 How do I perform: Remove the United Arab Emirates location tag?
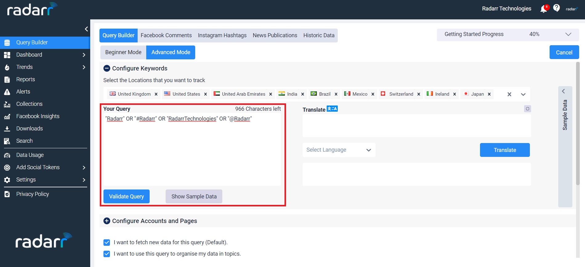[x=271, y=94]
